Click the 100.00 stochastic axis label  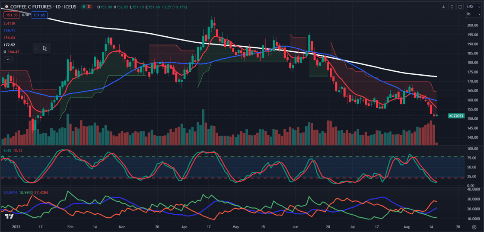click(473, 149)
